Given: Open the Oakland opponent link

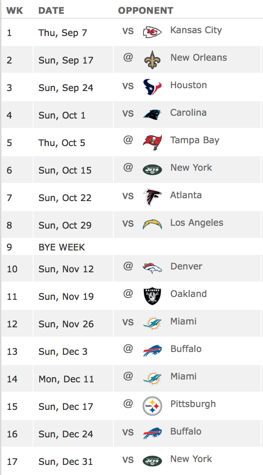Looking at the screenshot, I should pyautogui.click(x=188, y=294).
